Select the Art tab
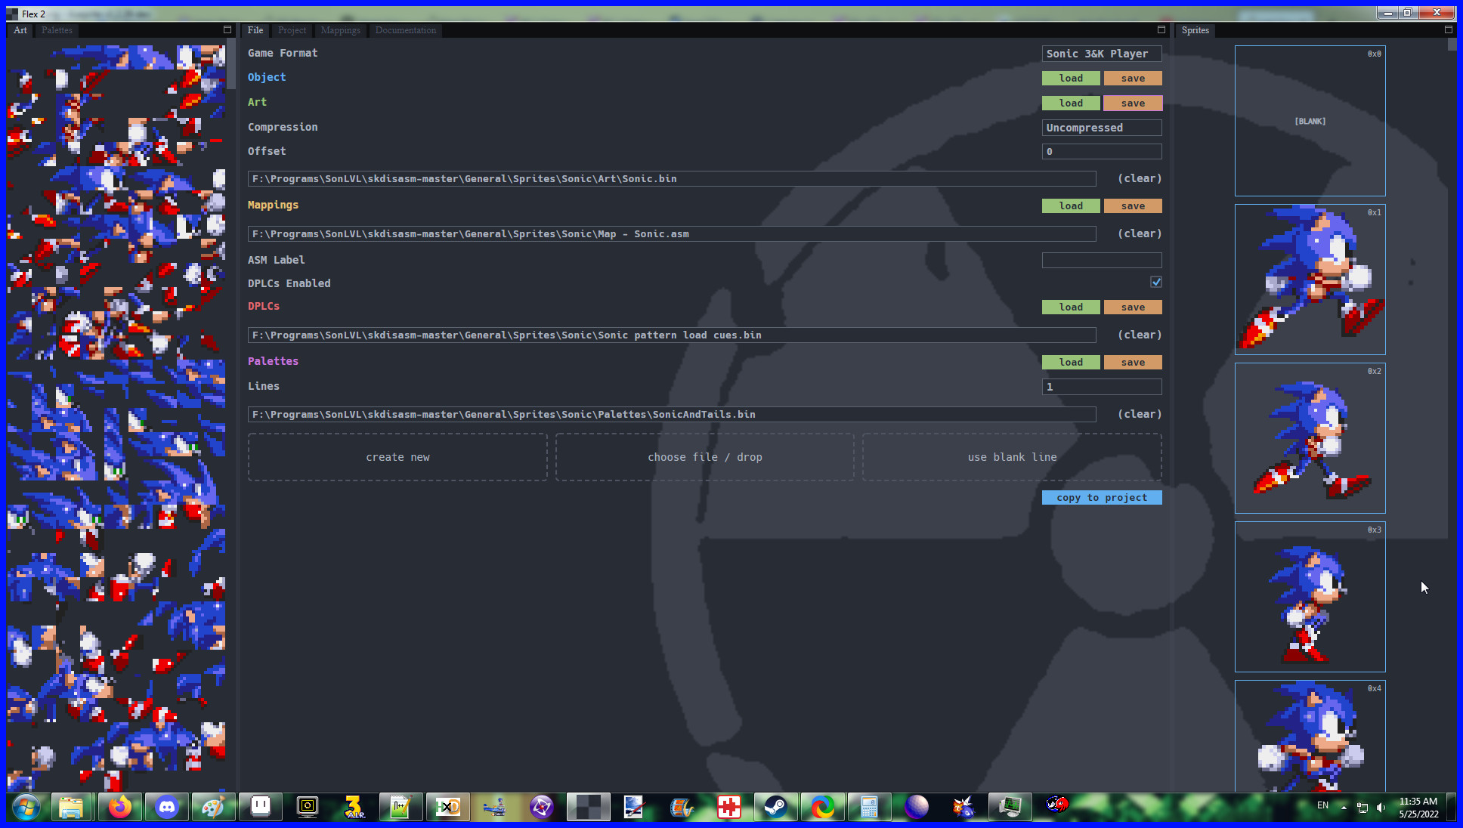Screen dimensions: 1463x828 click(x=20, y=30)
